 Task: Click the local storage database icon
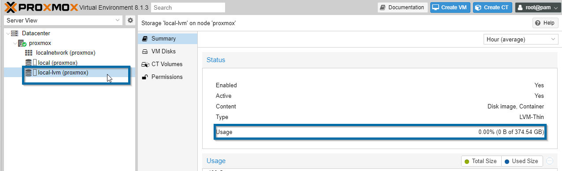pos(29,63)
